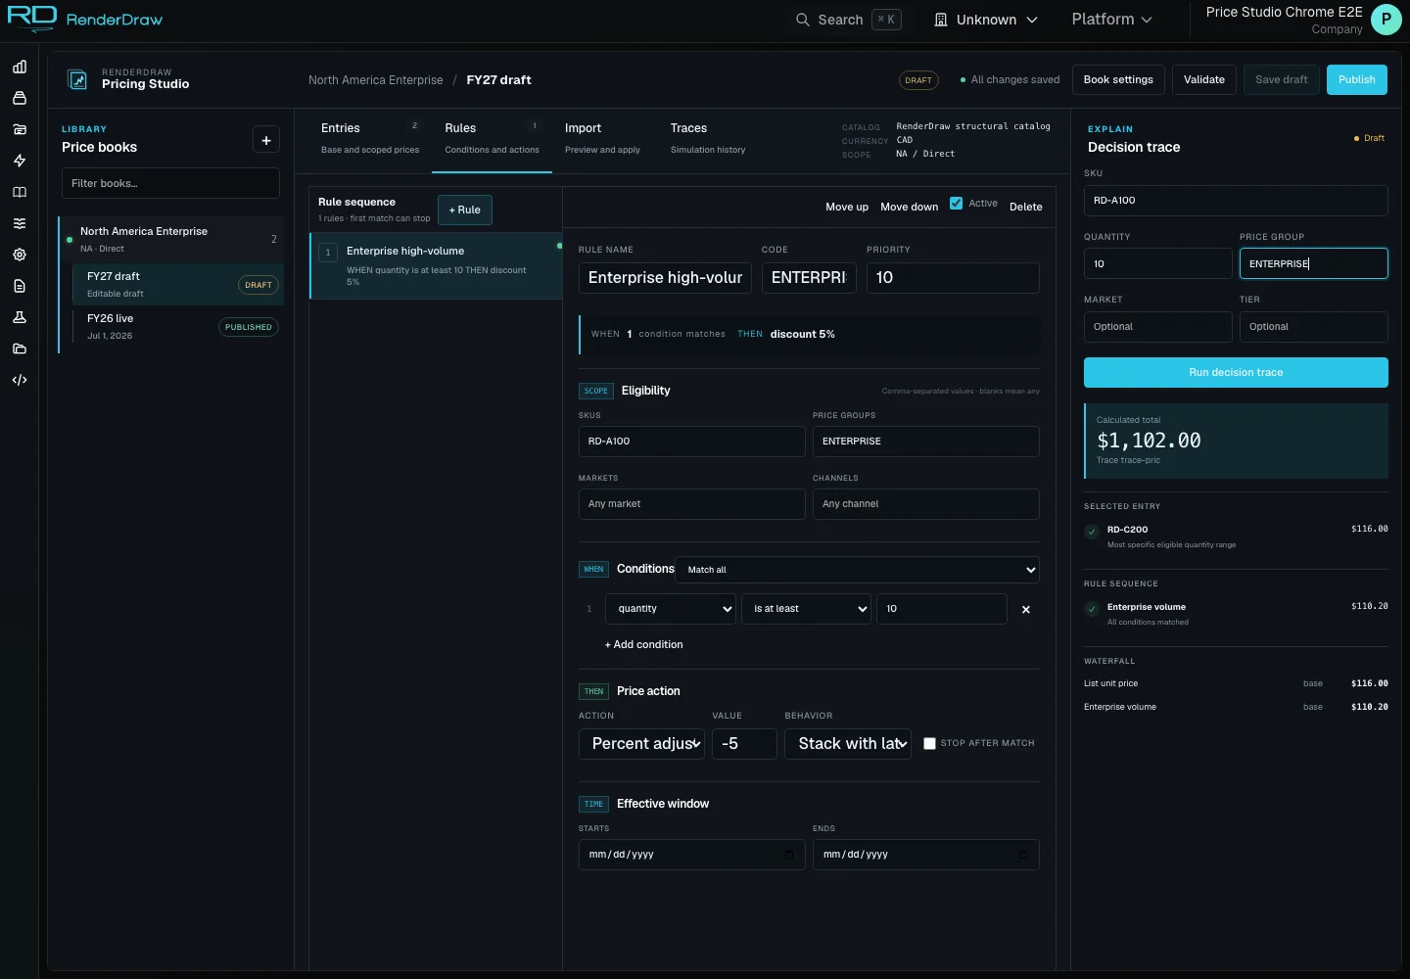Open the code brackets sidebar icon
Image resolution: width=1410 pixels, height=979 pixels.
pos(20,380)
